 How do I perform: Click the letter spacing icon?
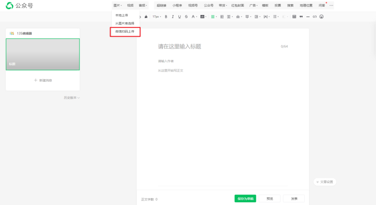coord(265,17)
